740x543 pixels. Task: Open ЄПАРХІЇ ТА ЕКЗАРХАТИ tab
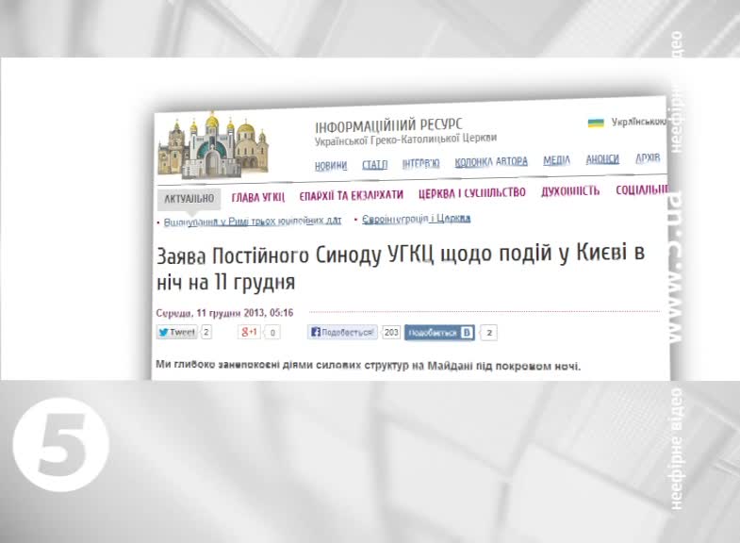click(351, 195)
